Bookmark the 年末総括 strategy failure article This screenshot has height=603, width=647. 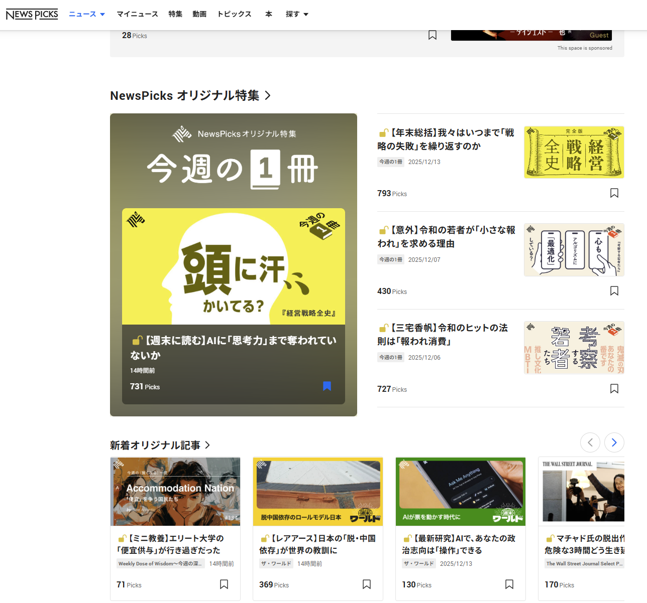(614, 193)
